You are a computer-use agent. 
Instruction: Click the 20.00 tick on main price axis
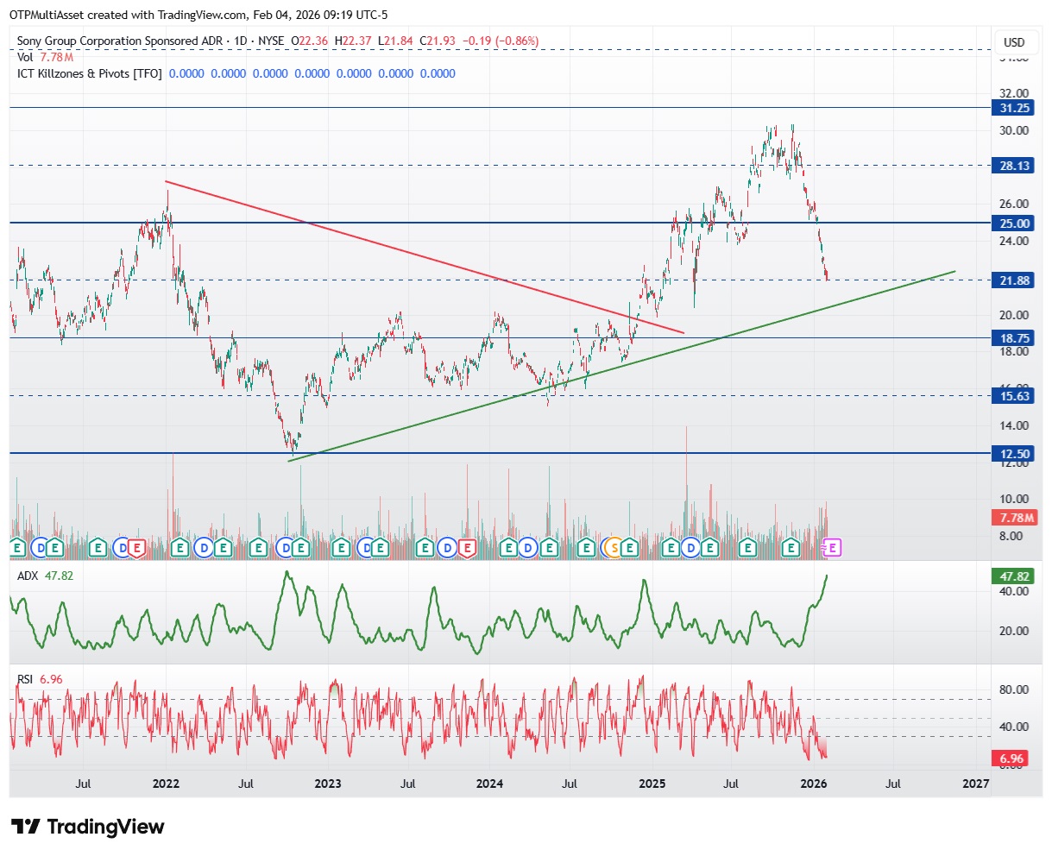tap(1014, 315)
